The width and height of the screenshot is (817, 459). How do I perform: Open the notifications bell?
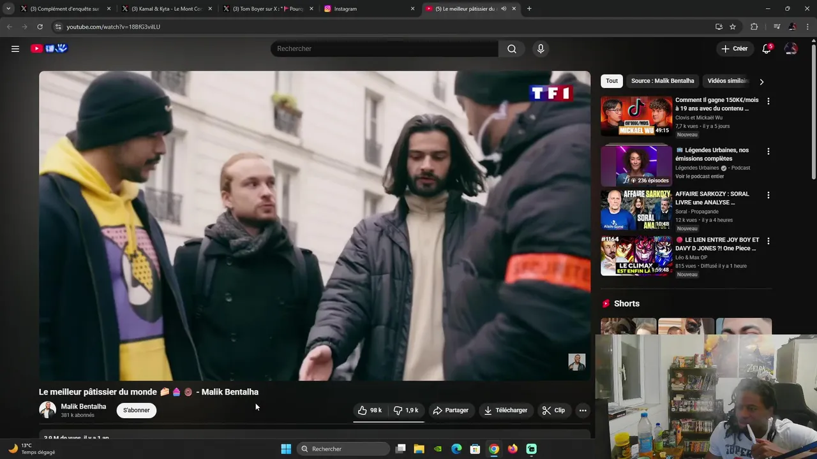[767, 48]
